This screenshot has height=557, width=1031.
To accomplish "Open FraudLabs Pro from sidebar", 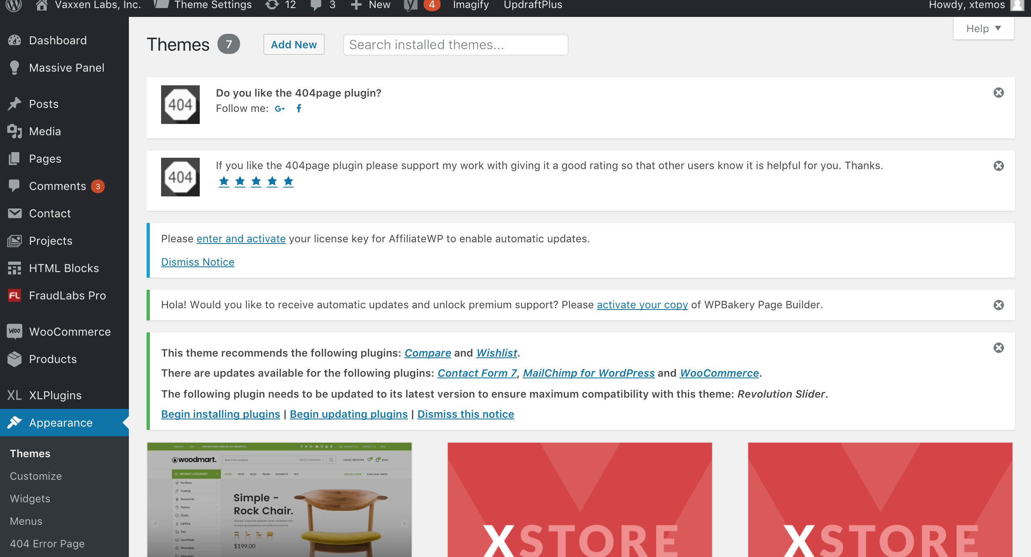I will (67, 295).
